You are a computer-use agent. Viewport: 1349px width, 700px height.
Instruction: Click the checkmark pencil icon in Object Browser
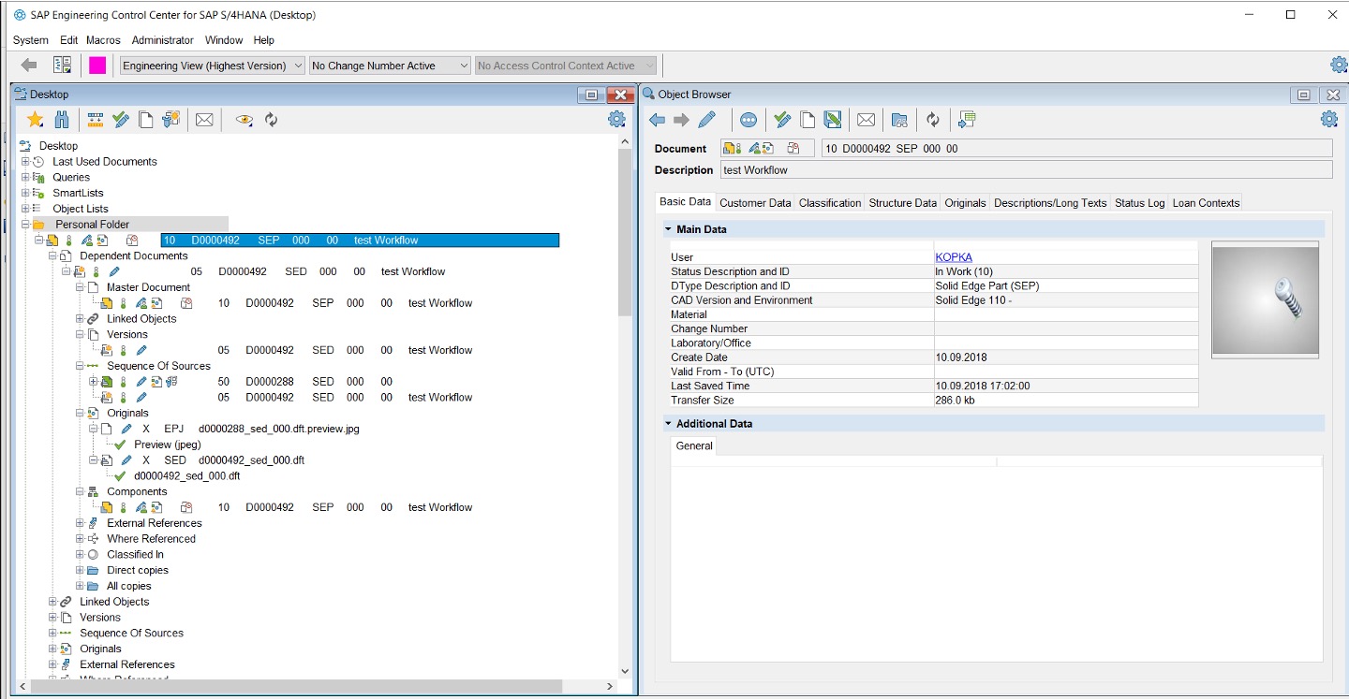point(782,119)
